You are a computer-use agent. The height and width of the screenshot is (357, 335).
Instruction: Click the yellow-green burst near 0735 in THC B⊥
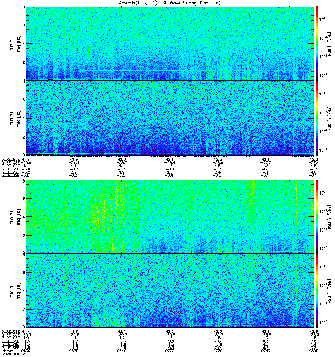click(252, 198)
